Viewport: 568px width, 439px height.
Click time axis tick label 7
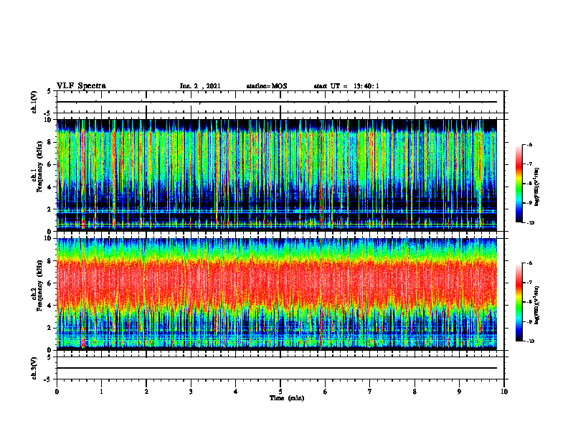[370, 392]
